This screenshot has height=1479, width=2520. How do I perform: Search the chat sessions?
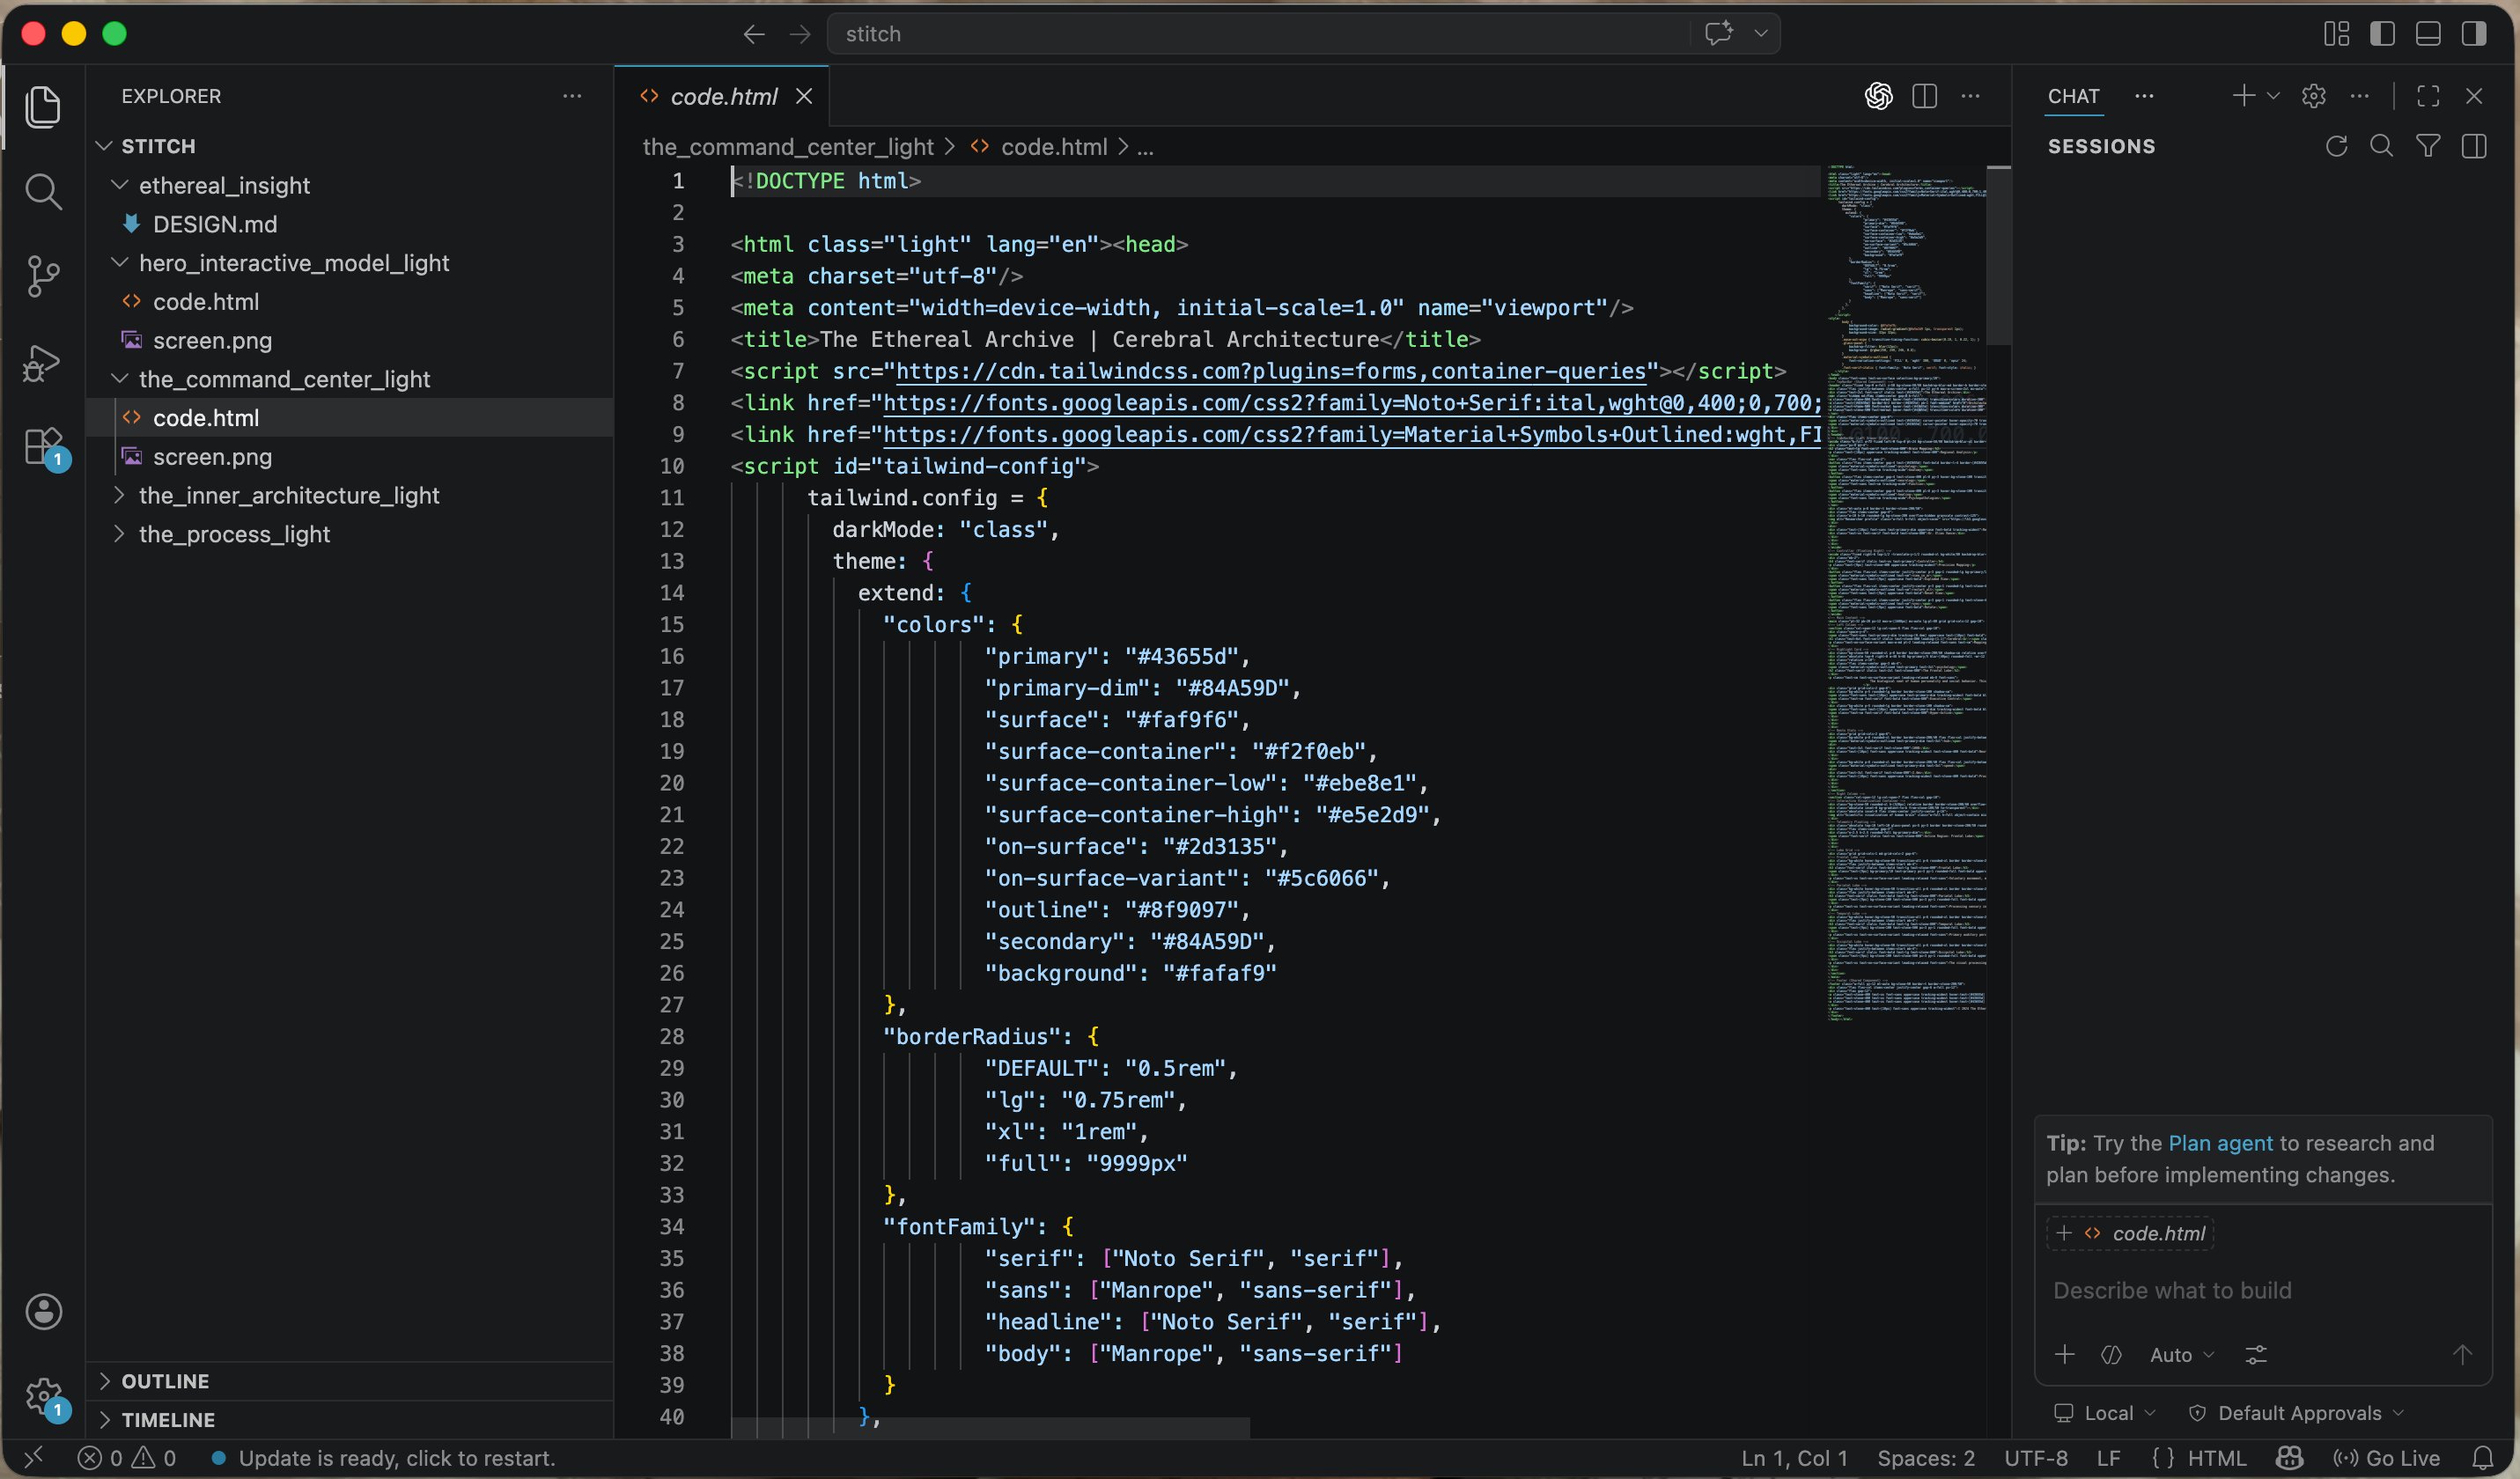2382,146
